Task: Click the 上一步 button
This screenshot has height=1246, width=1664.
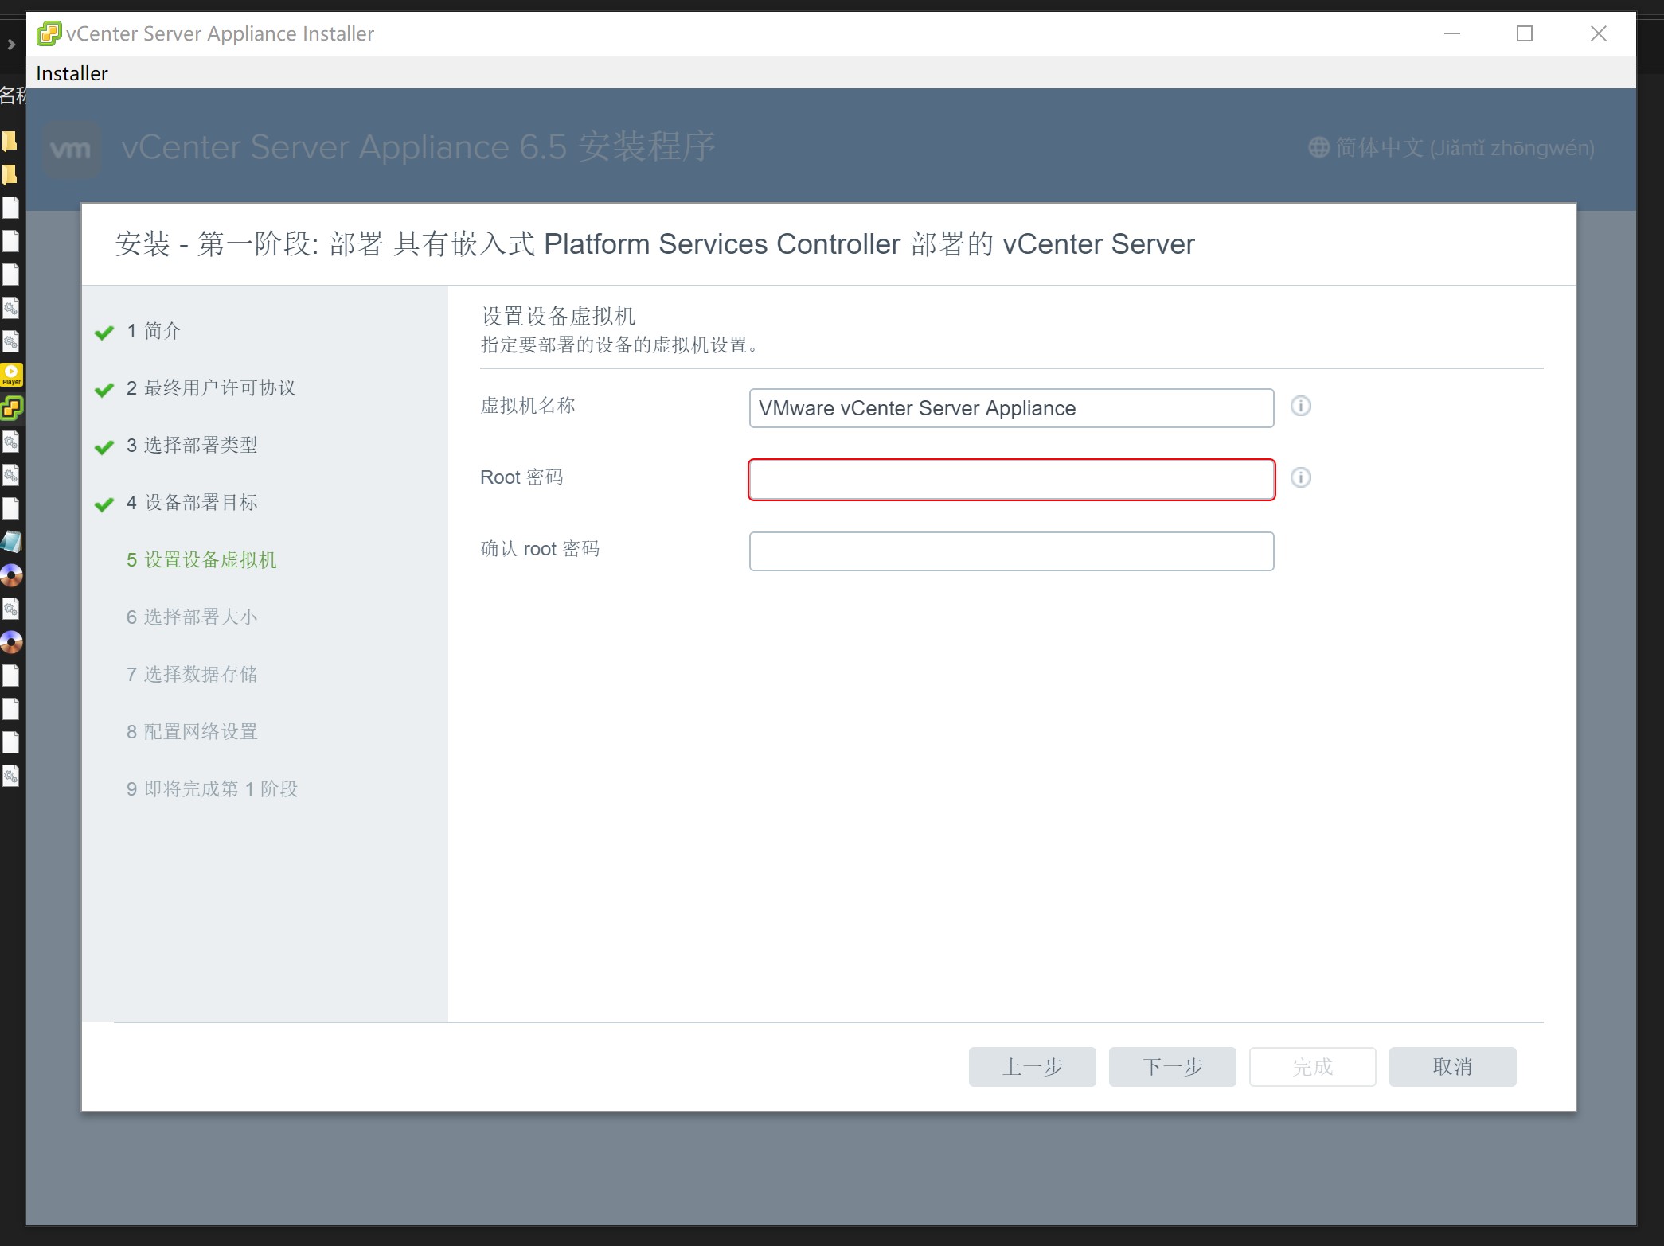Action: (1032, 1067)
